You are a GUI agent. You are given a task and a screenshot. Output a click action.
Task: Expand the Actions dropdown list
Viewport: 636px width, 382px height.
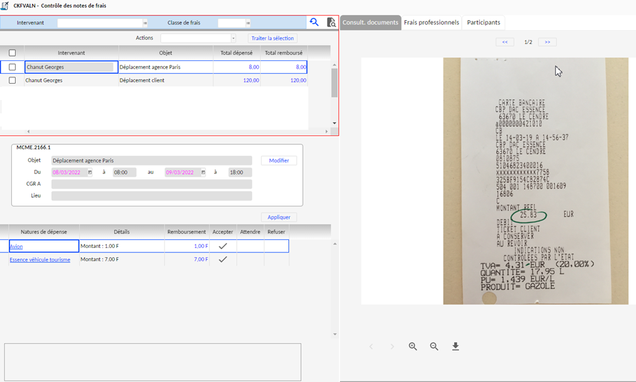coord(233,38)
